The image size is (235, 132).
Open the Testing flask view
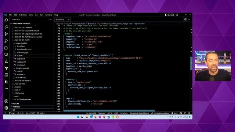click(x=6, y=61)
